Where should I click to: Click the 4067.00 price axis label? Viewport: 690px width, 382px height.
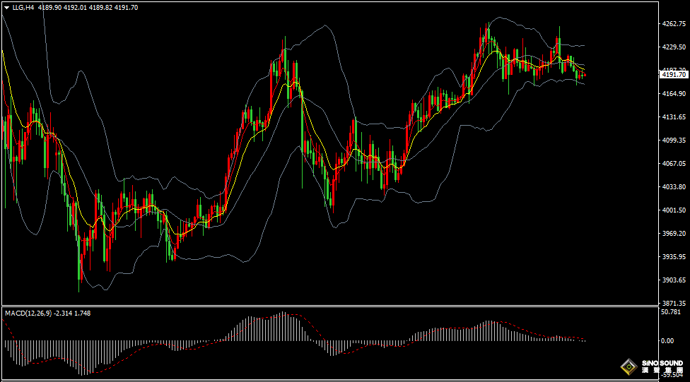click(x=673, y=164)
